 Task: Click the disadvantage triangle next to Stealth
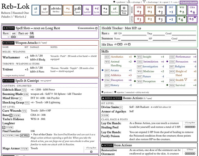coord(186,80)
